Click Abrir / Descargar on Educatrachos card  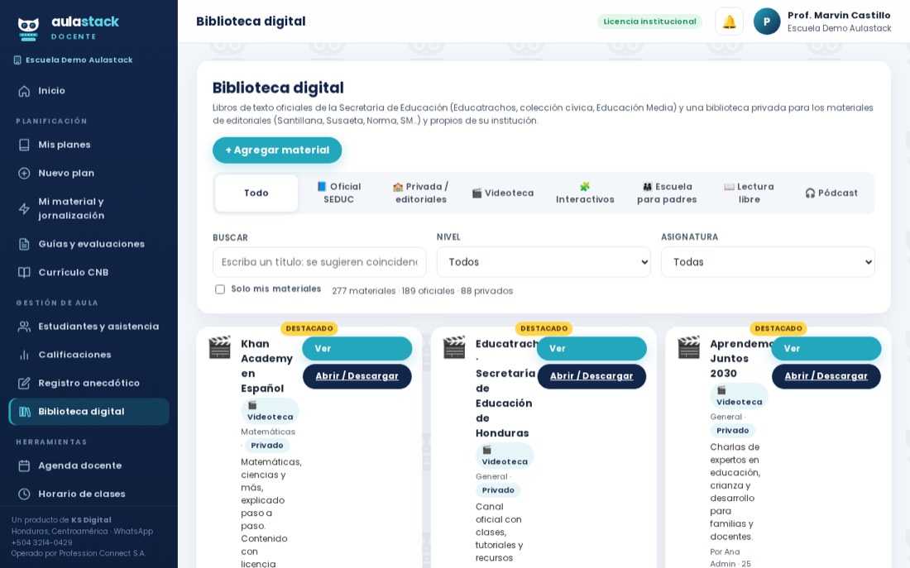coord(591,376)
